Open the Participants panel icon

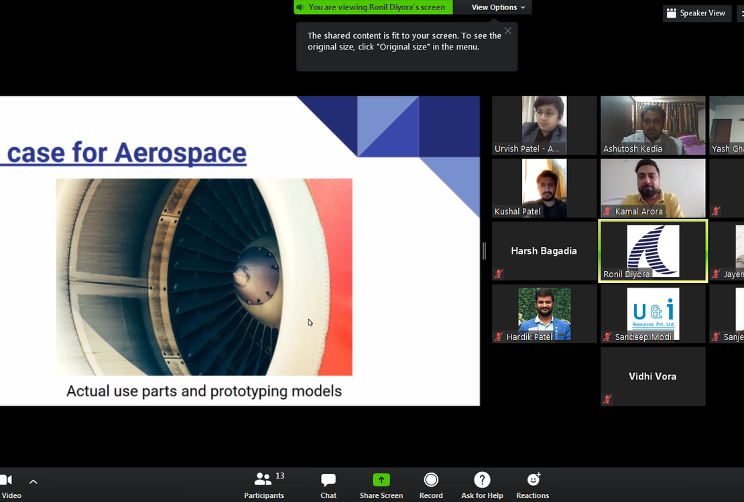263,480
